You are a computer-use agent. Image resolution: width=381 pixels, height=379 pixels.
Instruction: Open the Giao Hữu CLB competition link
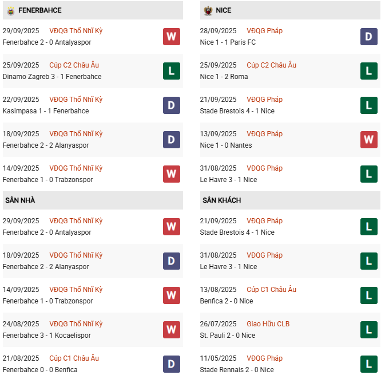tap(269, 324)
